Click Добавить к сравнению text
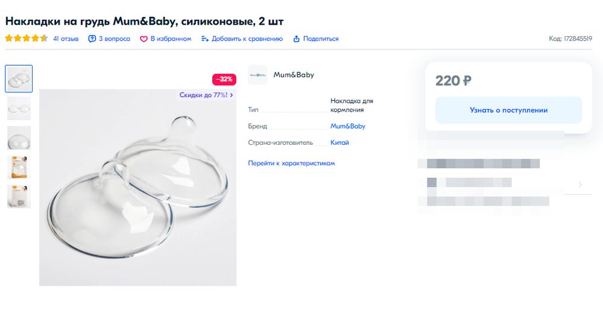This screenshot has width=603, height=327. click(x=247, y=39)
